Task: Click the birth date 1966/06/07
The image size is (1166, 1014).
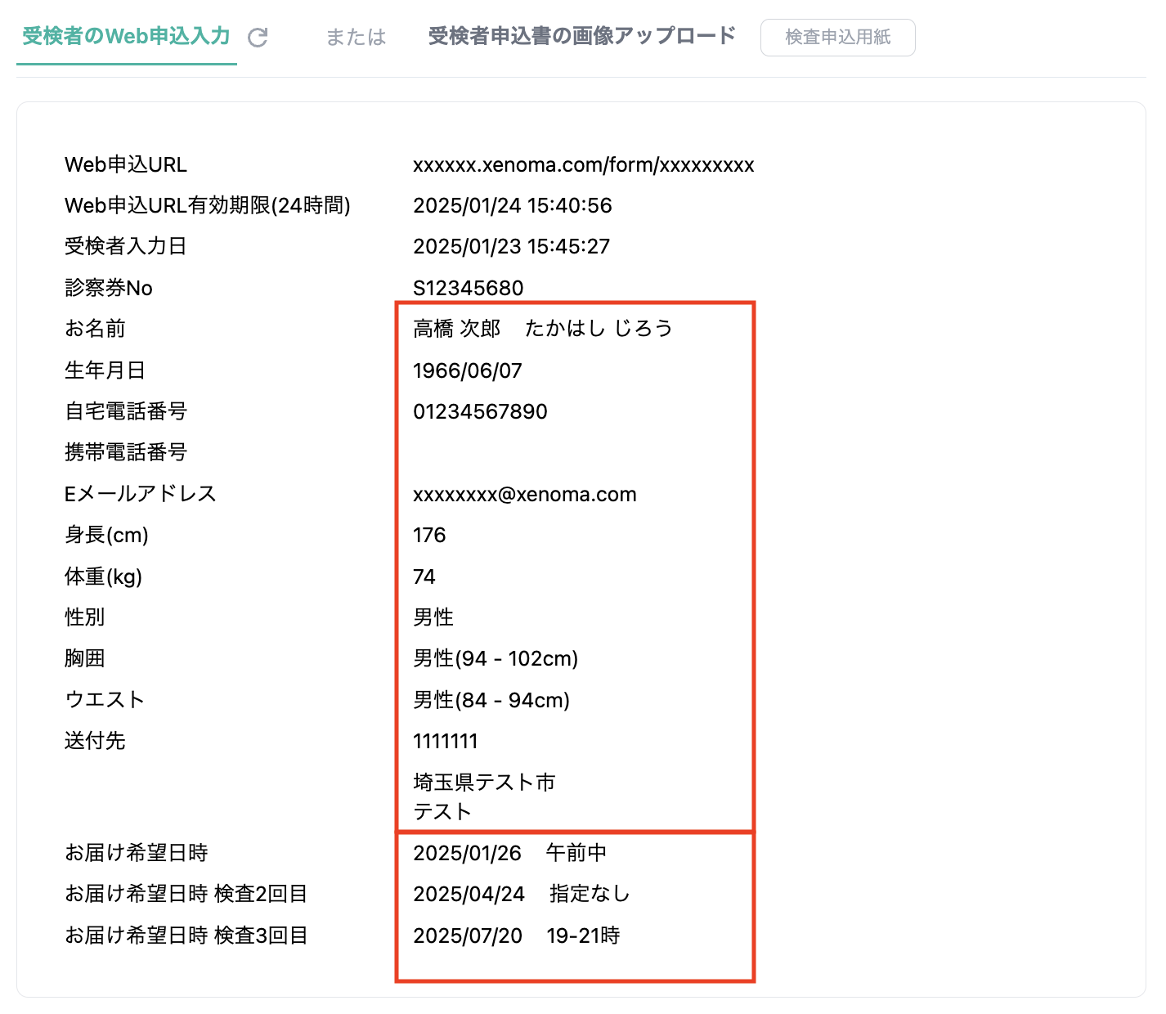Action: click(x=467, y=371)
